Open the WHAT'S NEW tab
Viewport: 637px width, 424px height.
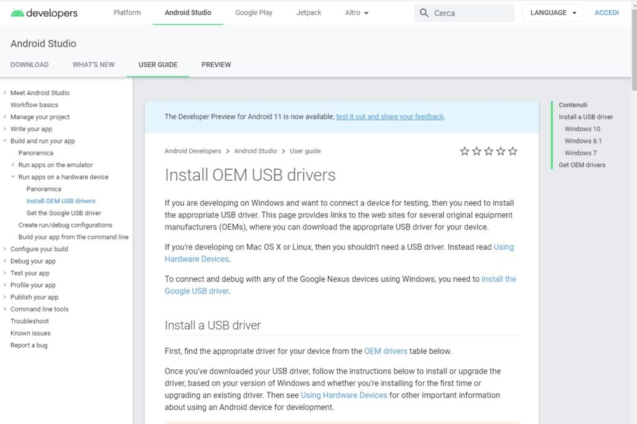coord(93,65)
